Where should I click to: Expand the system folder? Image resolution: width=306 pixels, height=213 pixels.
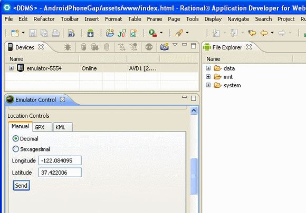(x=208, y=85)
